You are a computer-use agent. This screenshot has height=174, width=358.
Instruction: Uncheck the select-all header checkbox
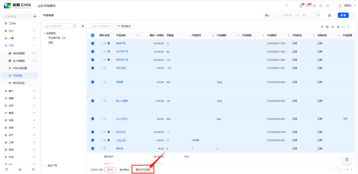point(93,35)
